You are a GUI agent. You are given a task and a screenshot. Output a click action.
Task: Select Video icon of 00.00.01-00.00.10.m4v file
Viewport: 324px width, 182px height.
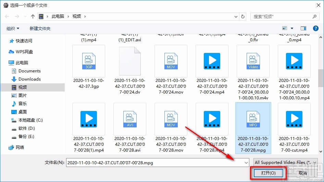tap(253, 61)
